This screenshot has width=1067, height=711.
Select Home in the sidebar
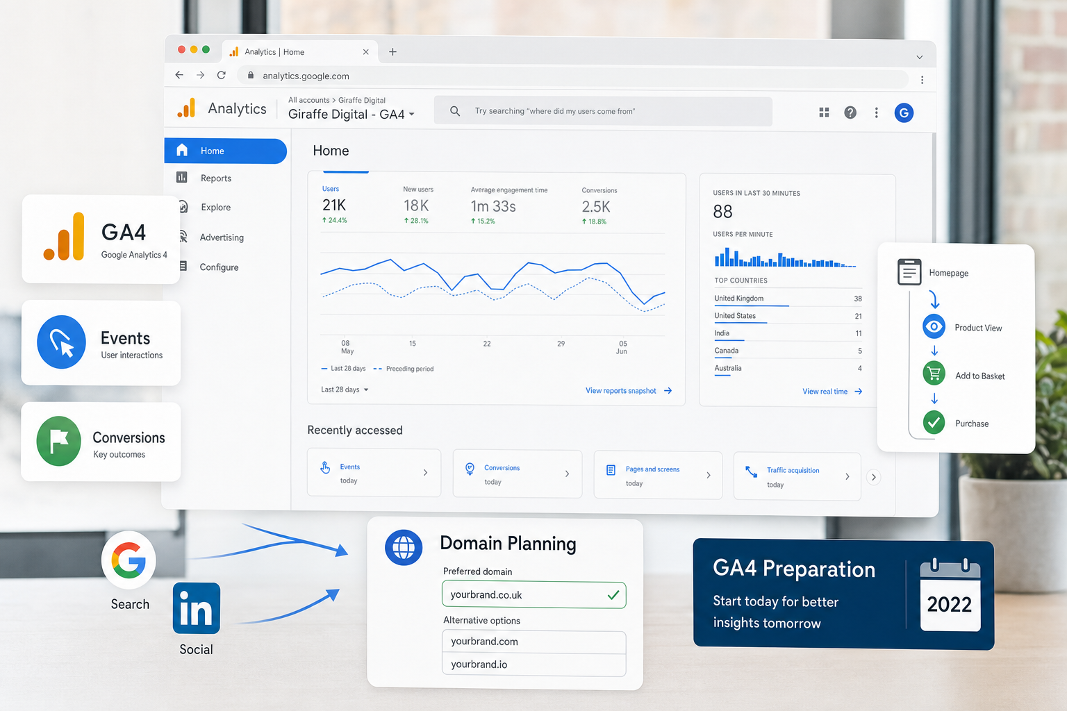tap(225, 151)
